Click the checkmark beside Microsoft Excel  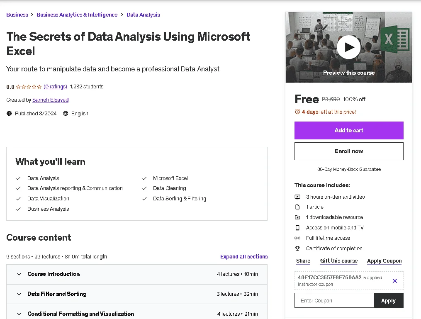pos(144,178)
